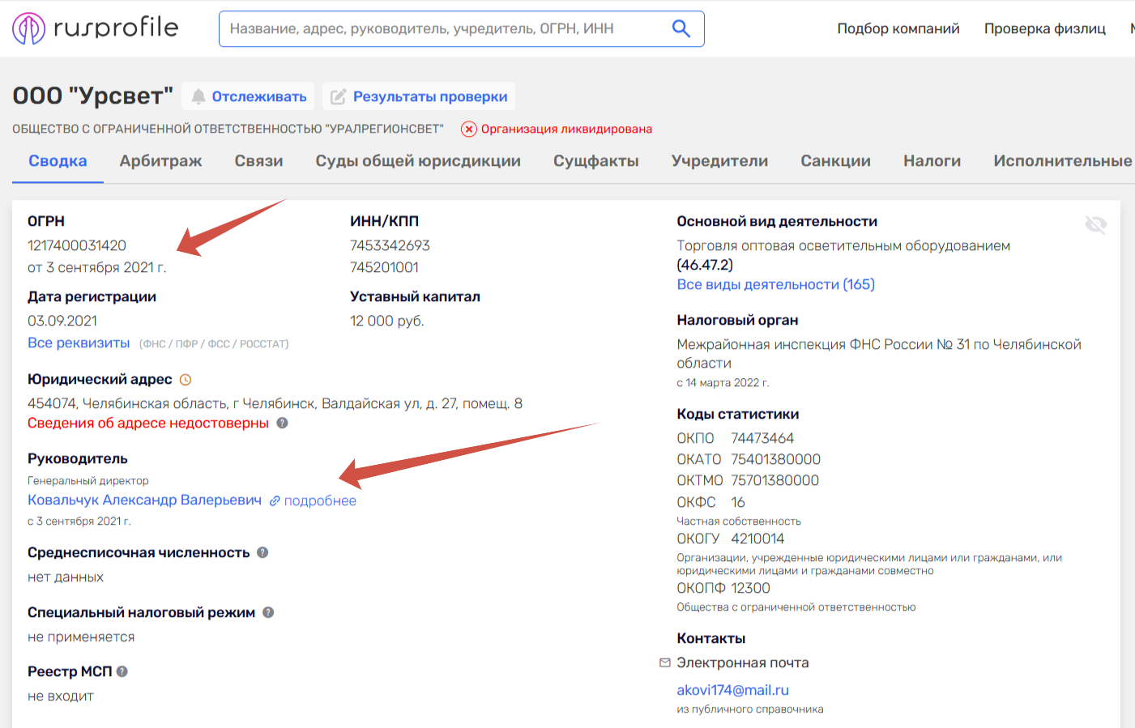The image size is (1135, 728).
Task: Click OKTMO code 75701380000
Action: (775, 480)
